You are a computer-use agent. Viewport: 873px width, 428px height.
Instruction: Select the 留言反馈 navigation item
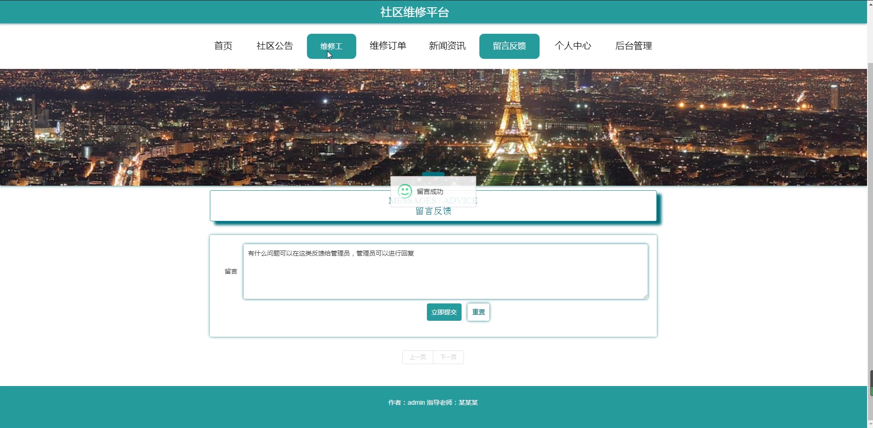(x=509, y=46)
